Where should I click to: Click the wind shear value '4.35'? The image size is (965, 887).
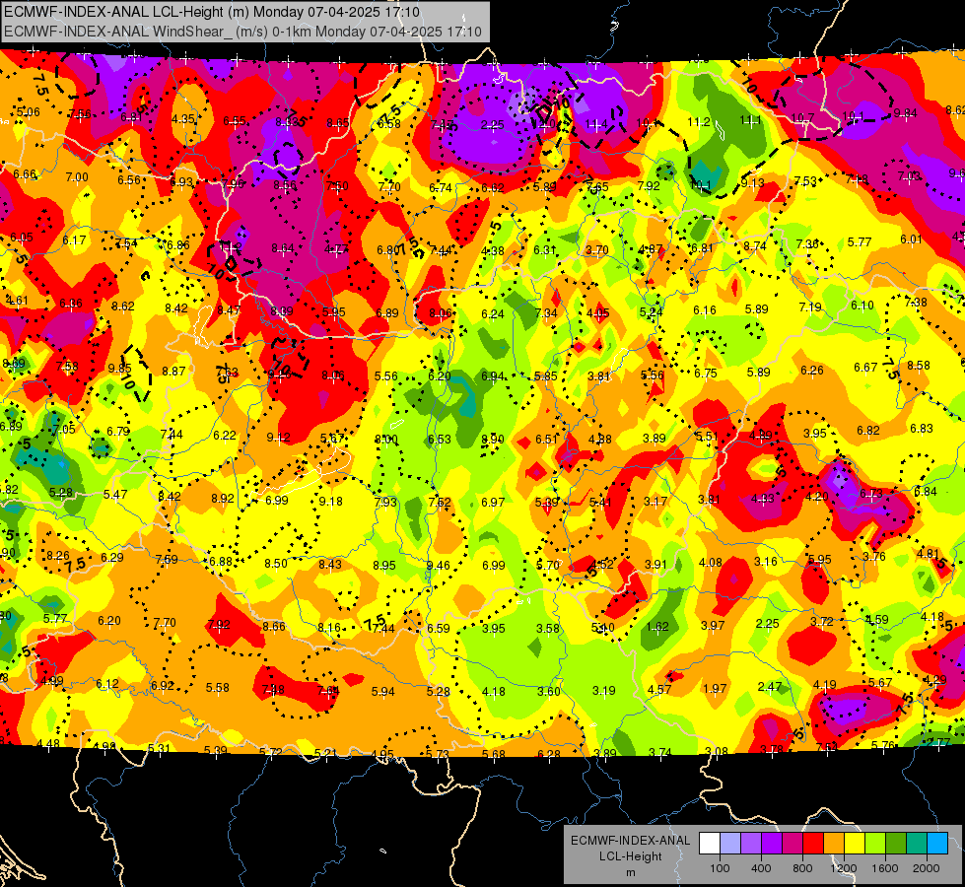tap(182, 119)
